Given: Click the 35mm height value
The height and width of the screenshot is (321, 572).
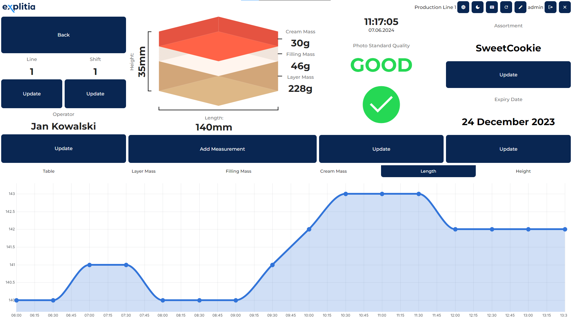Looking at the screenshot, I should (142, 62).
